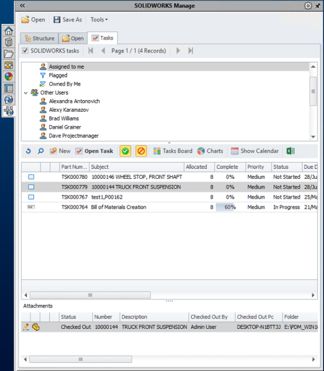Select user Brad Williams
324x371 pixels.
point(64,119)
